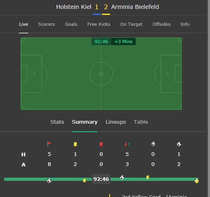
Task: Switch to the On Target tab
Action: pyautogui.click(x=131, y=24)
